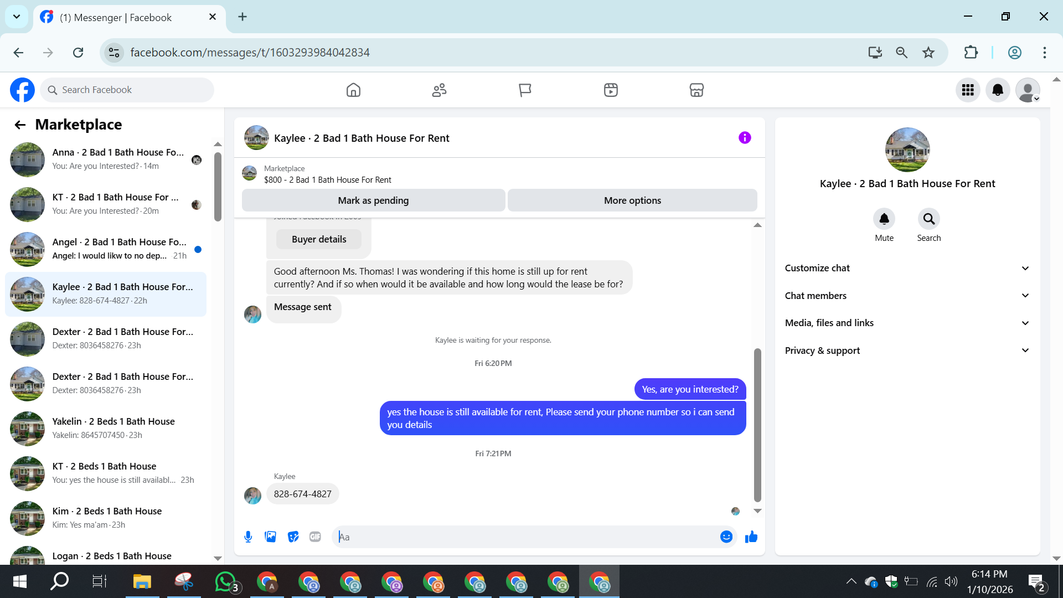1063x598 pixels.
Task: Click the voice clip microphone icon
Action: [x=248, y=537]
